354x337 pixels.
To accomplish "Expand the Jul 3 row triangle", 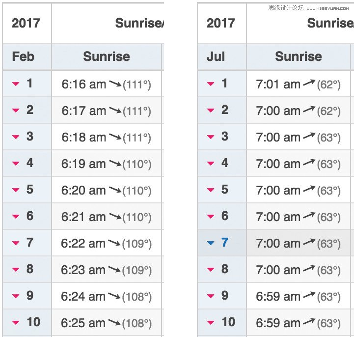I will point(211,137).
